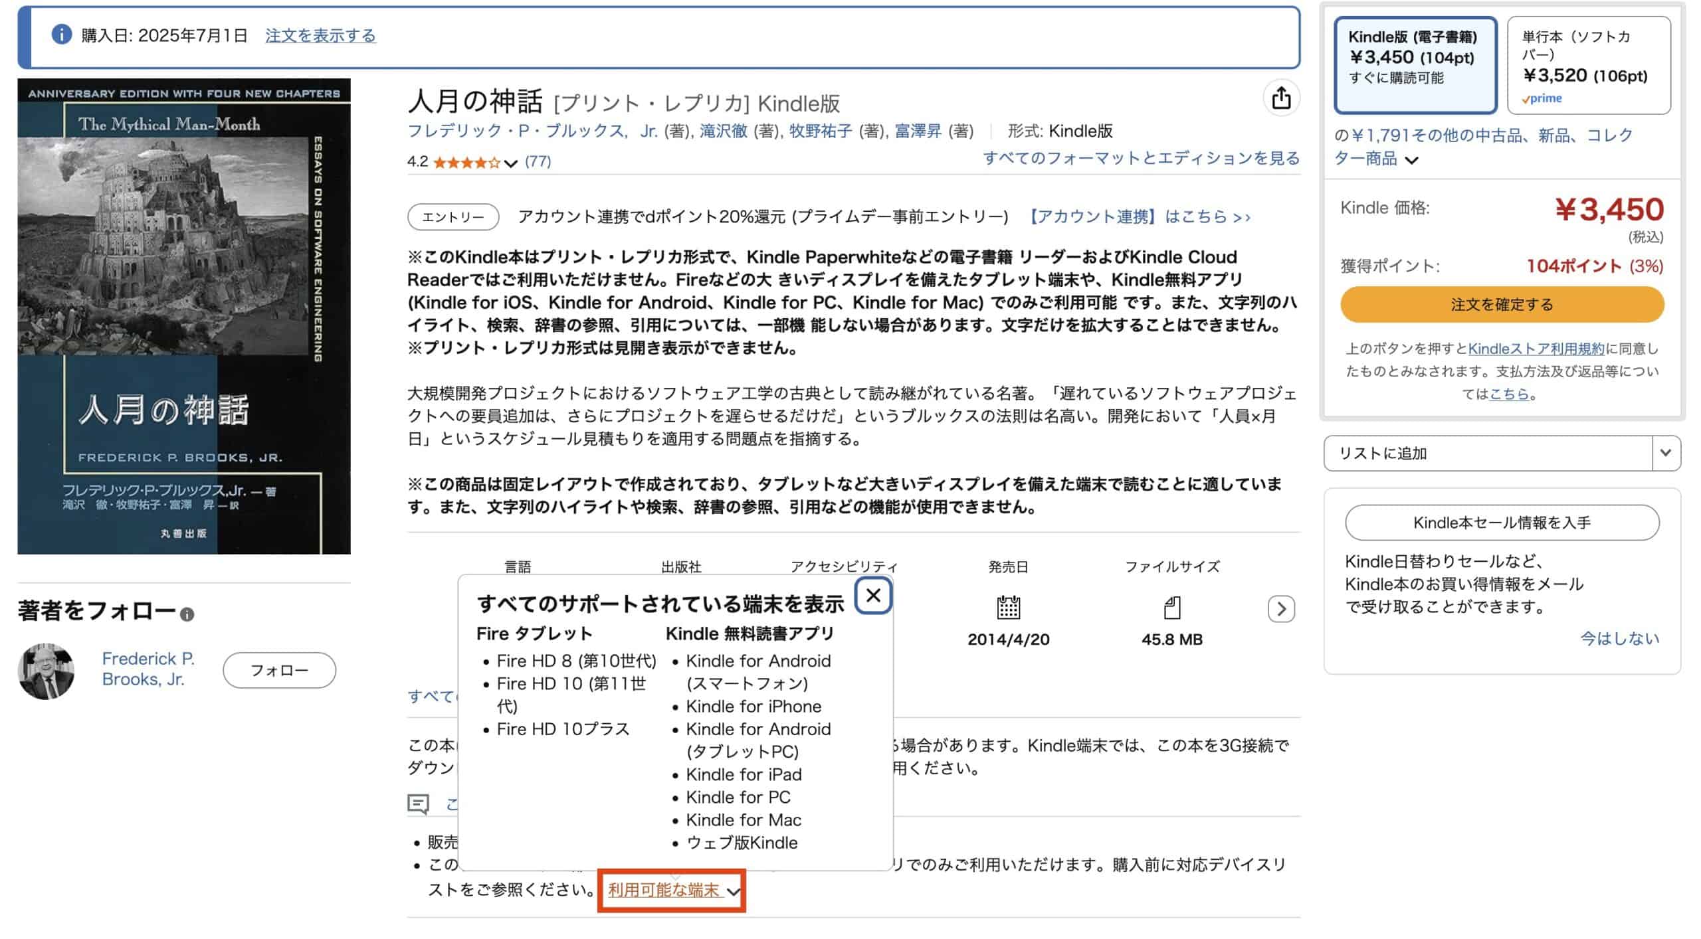Open author link 滝沢徹
Screen dimensions: 1701x939
click(x=724, y=131)
